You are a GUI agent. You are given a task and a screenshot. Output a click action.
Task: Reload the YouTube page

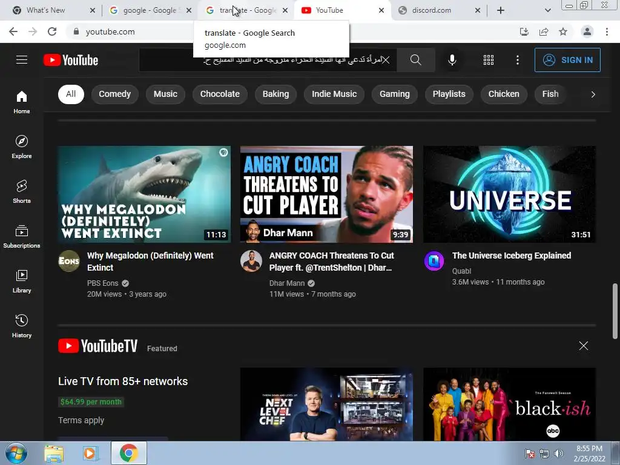(52, 31)
